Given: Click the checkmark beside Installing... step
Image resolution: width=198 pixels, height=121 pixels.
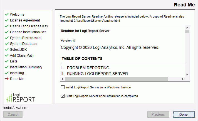Looking at the screenshot, I should pyautogui.click(x=7, y=73).
